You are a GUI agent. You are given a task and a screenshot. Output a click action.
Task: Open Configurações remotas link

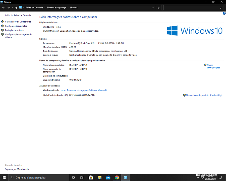pyautogui.click(x=16, y=26)
